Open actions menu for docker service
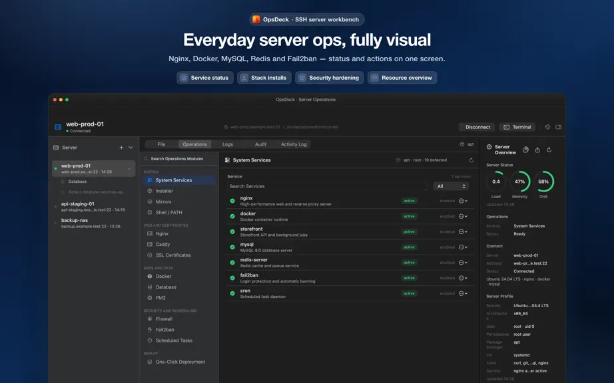 (463, 216)
